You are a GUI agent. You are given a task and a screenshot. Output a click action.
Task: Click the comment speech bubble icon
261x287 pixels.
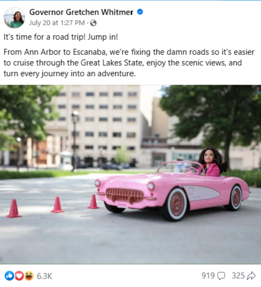(x=221, y=276)
